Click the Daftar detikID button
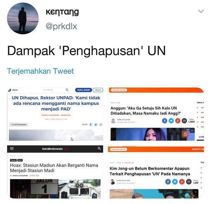Viewport: 211px width, 204px height. [x=83, y=90]
